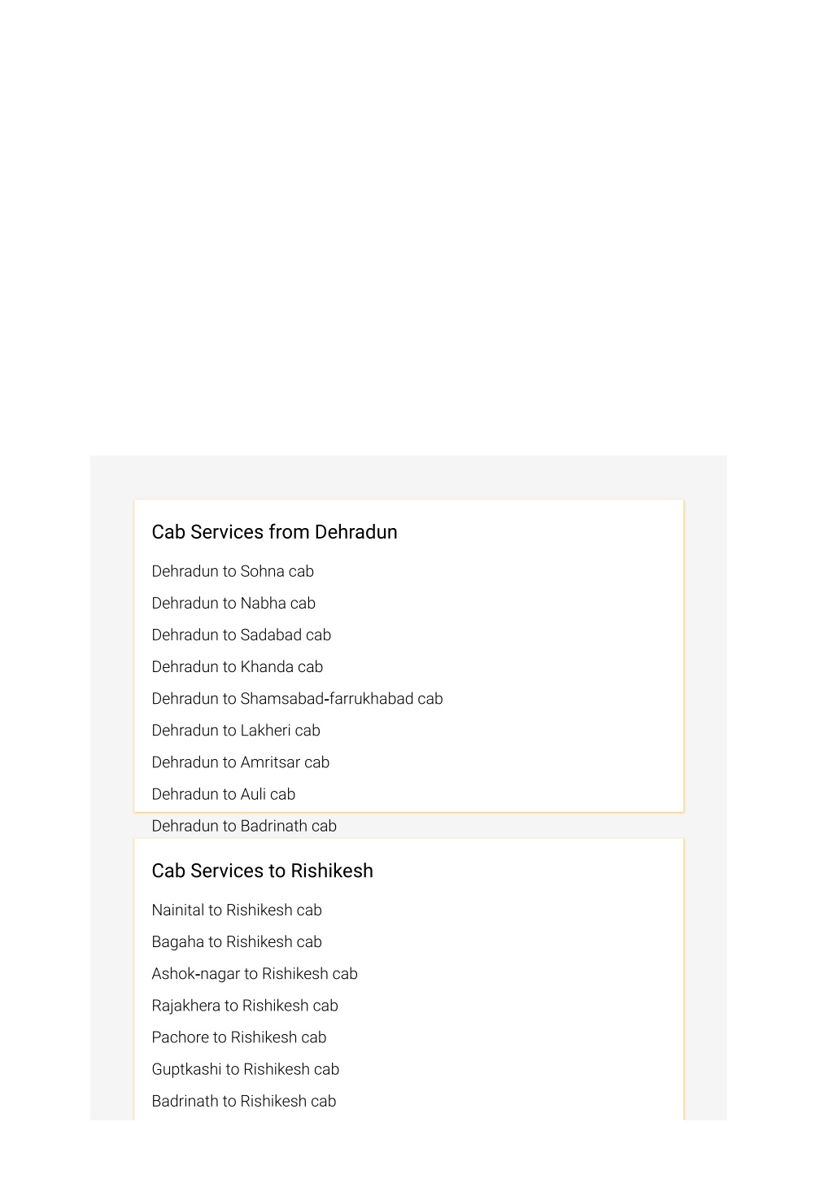Visit Rajakhera to Rishikesh cab page
This screenshot has height=1179, width=833.
tap(245, 1006)
